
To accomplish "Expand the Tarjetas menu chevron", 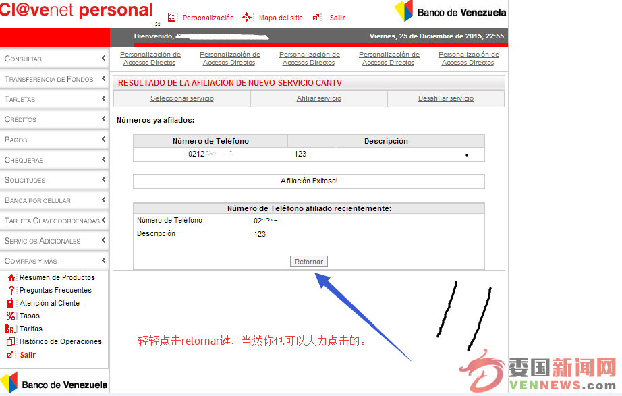I will (103, 98).
